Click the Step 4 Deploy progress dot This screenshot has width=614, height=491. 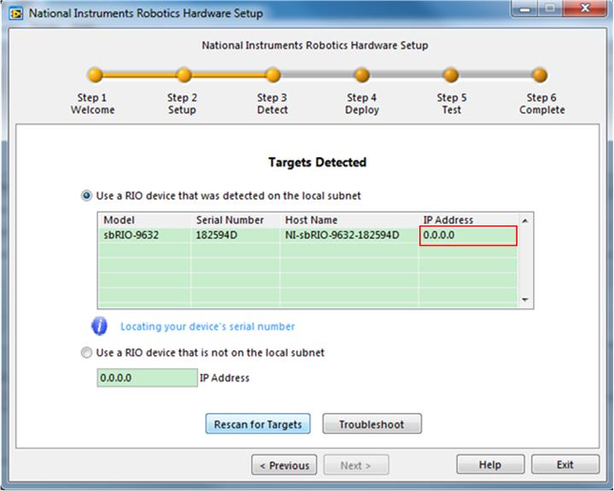point(362,75)
